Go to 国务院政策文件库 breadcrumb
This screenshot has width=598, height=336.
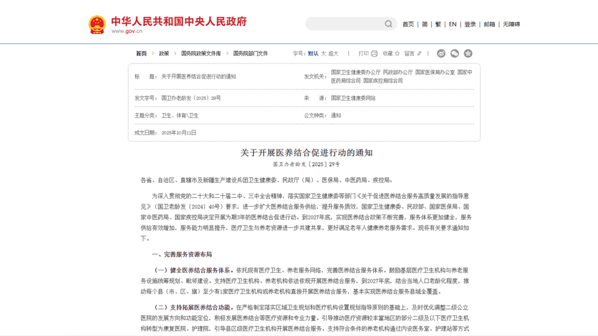(x=201, y=54)
